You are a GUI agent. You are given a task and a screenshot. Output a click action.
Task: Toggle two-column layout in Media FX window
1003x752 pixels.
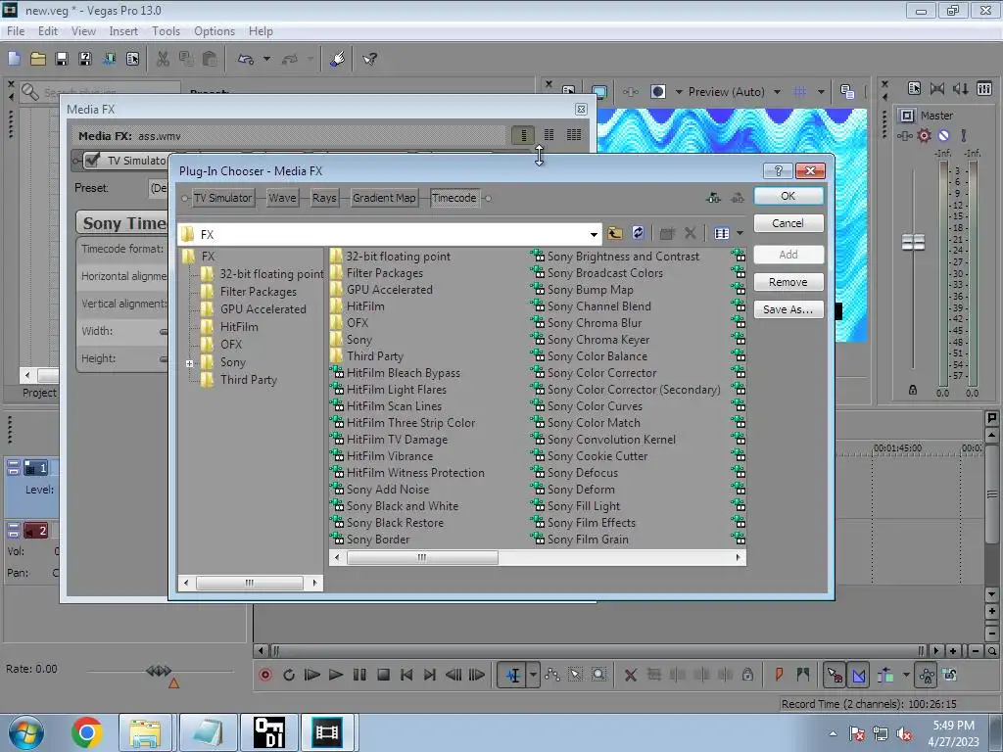[x=549, y=135]
